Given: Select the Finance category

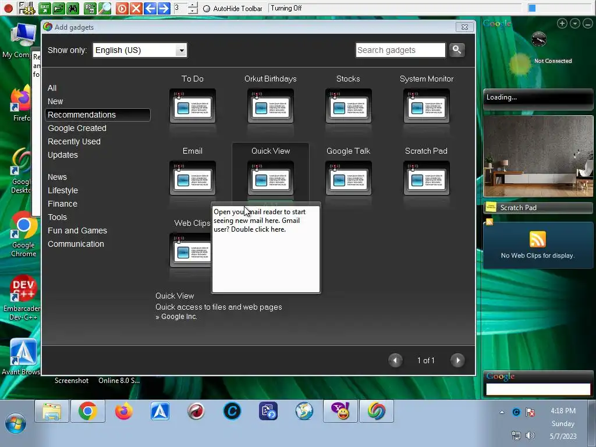Looking at the screenshot, I should click(x=62, y=204).
